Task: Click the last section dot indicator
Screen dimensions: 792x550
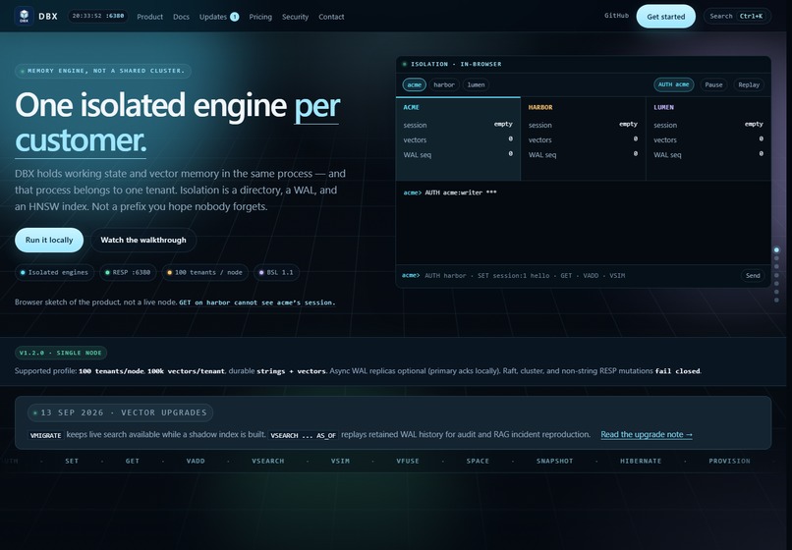Action: point(776,300)
